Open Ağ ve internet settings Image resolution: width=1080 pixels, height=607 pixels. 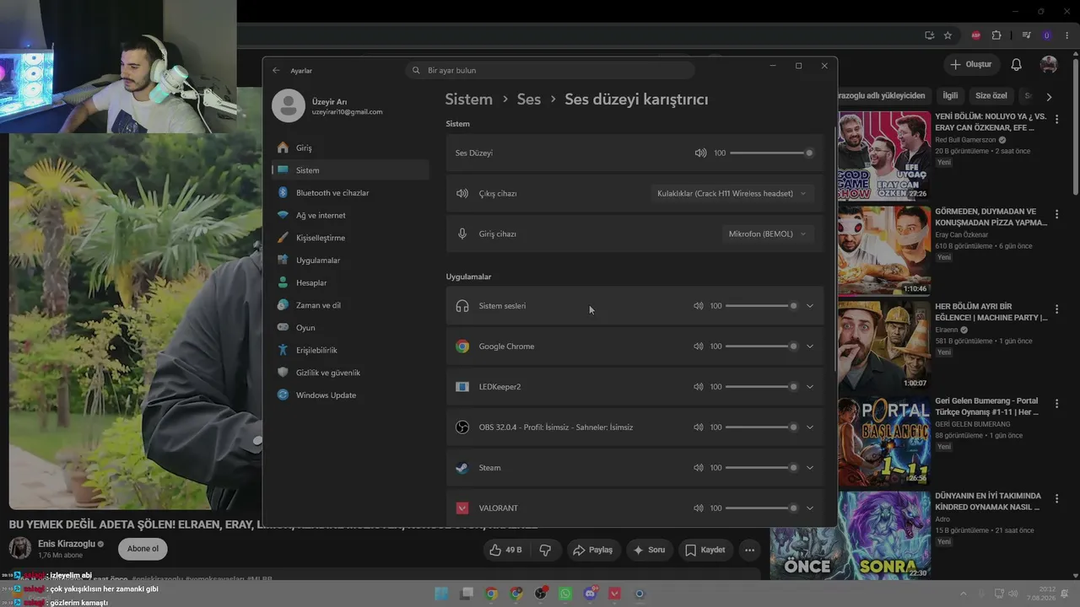(350, 215)
